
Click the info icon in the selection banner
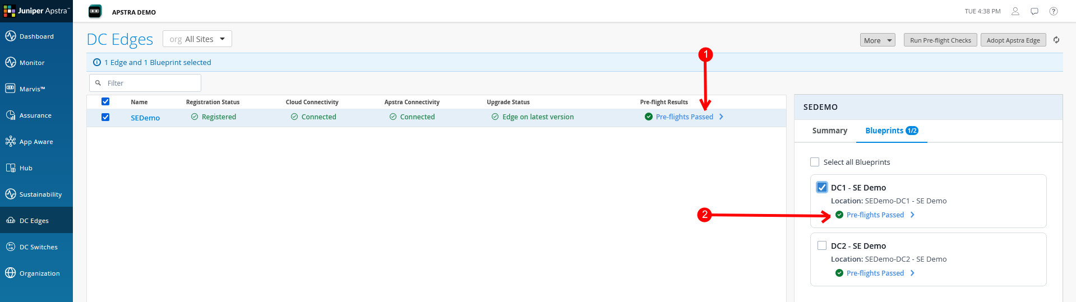click(97, 62)
